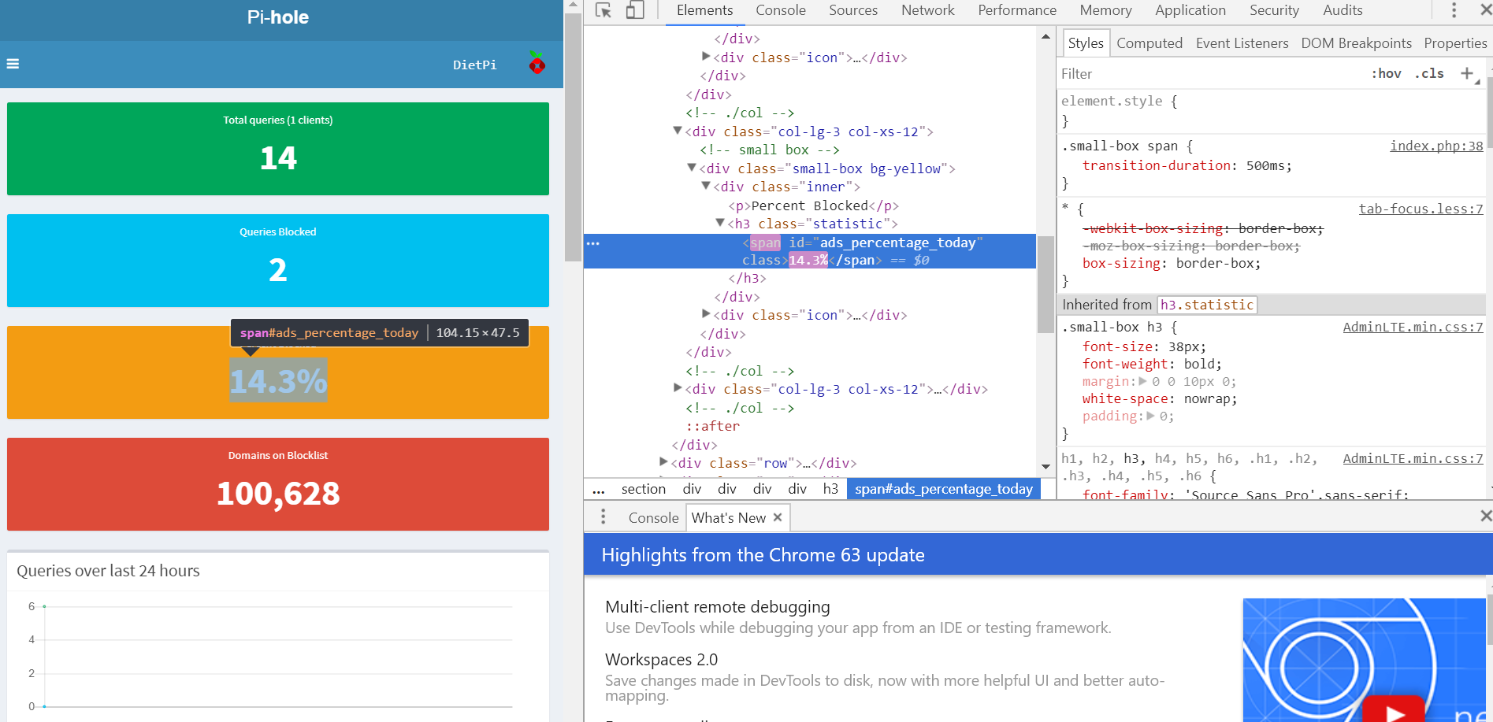The width and height of the screenshot is (1493, 722).
Task: Collapse the col-lg-3 col-xs-12 div node
Action: 678,131
